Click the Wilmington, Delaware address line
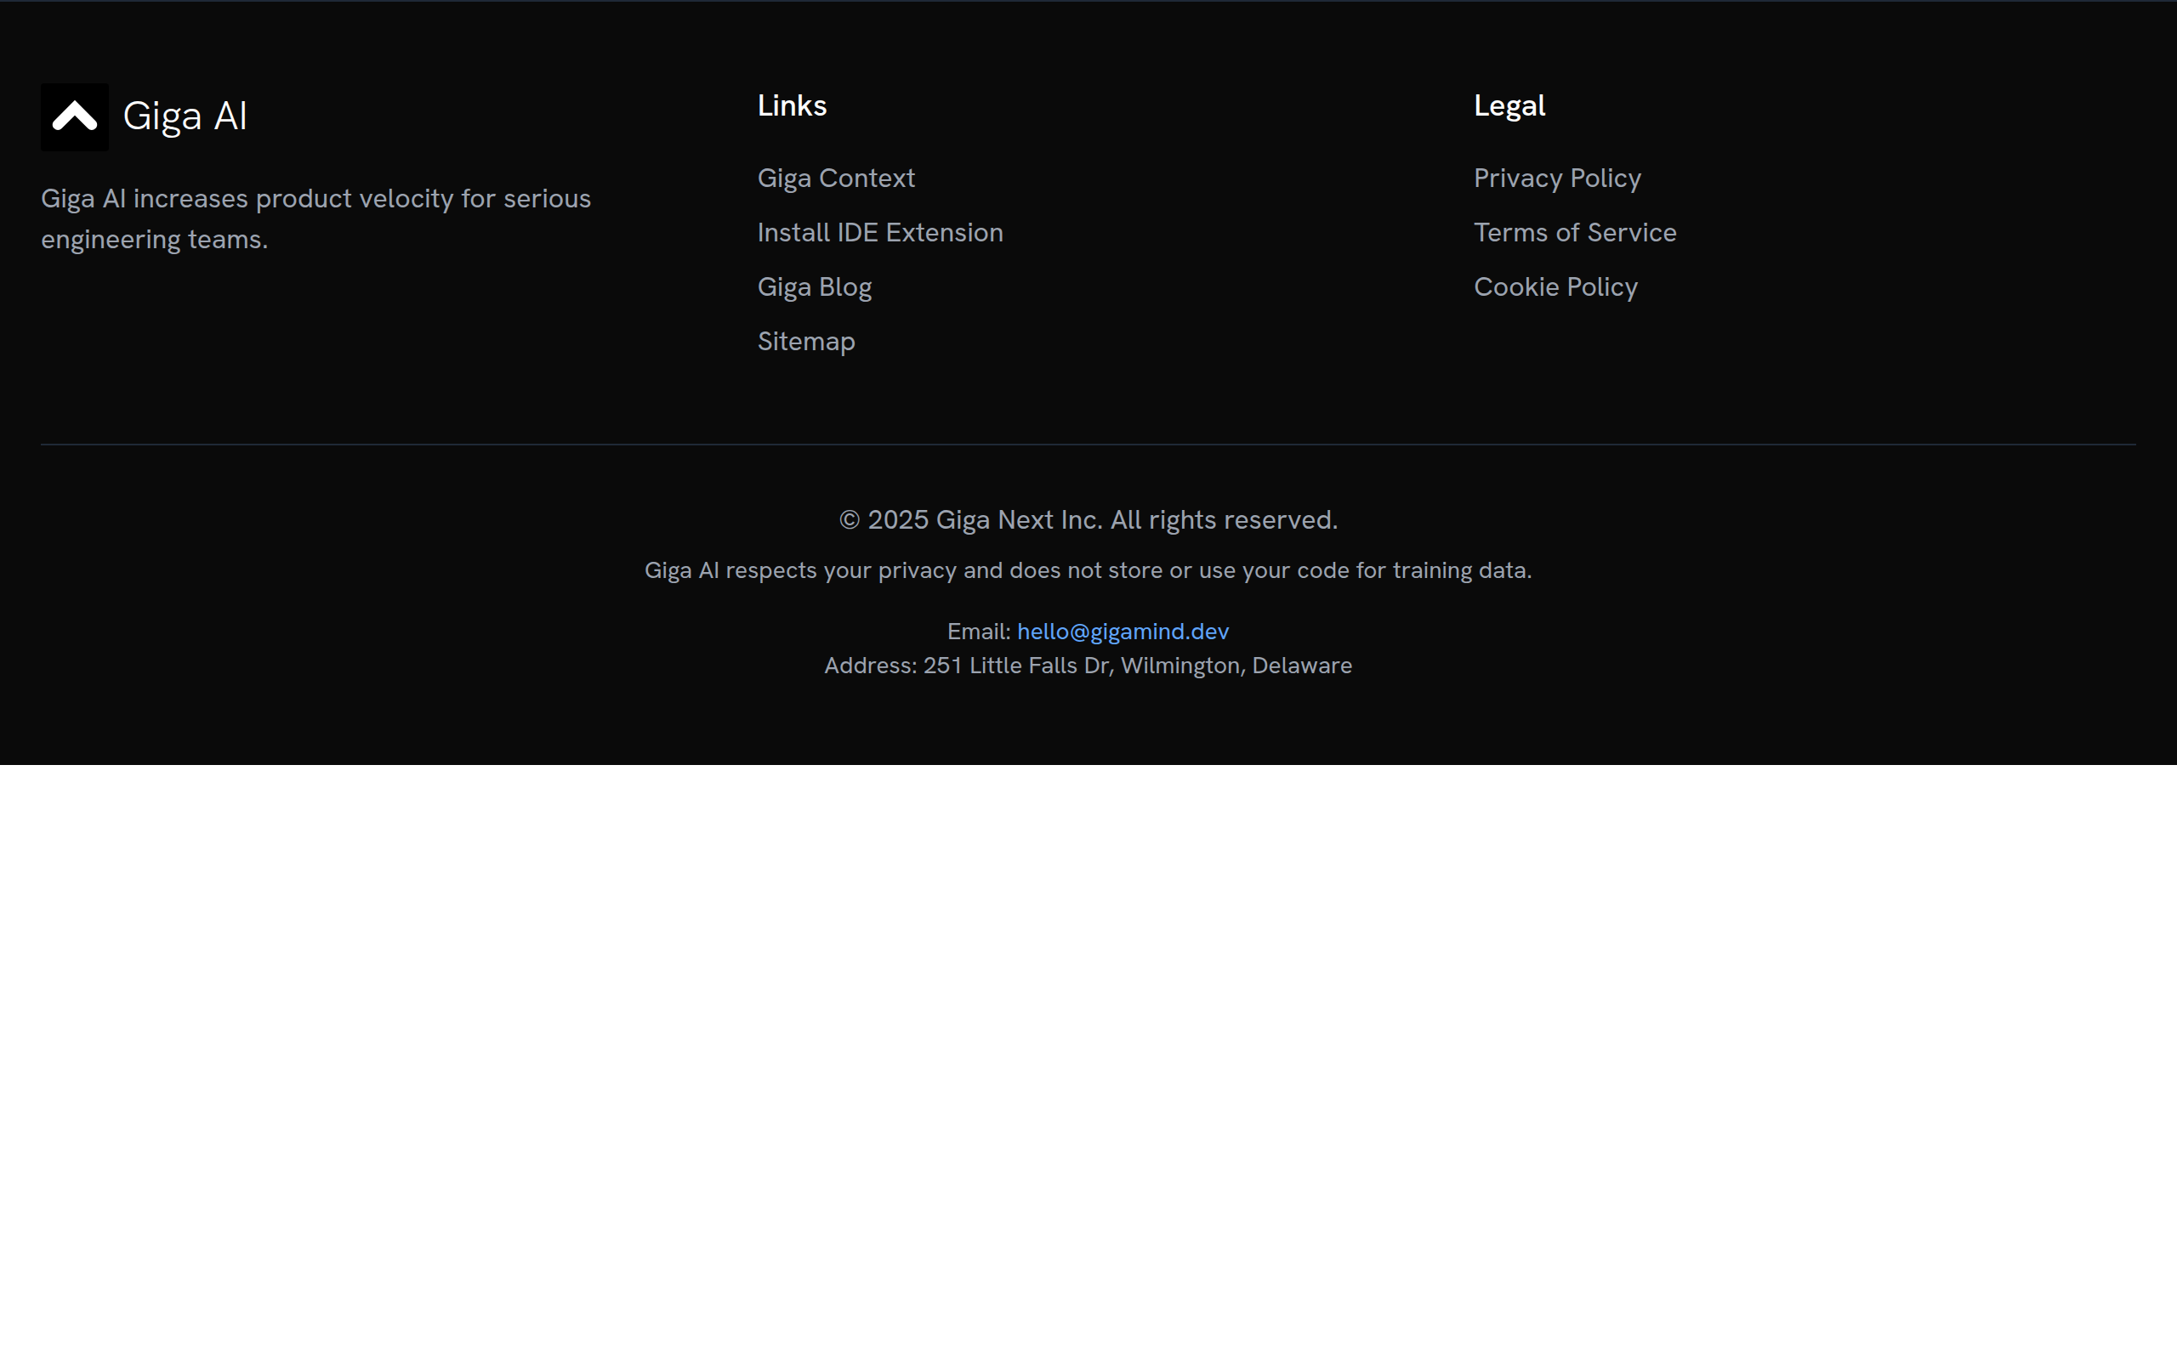This screenshot has height=1360, width=2177. pyautogui.click(x=1088, y=666)
